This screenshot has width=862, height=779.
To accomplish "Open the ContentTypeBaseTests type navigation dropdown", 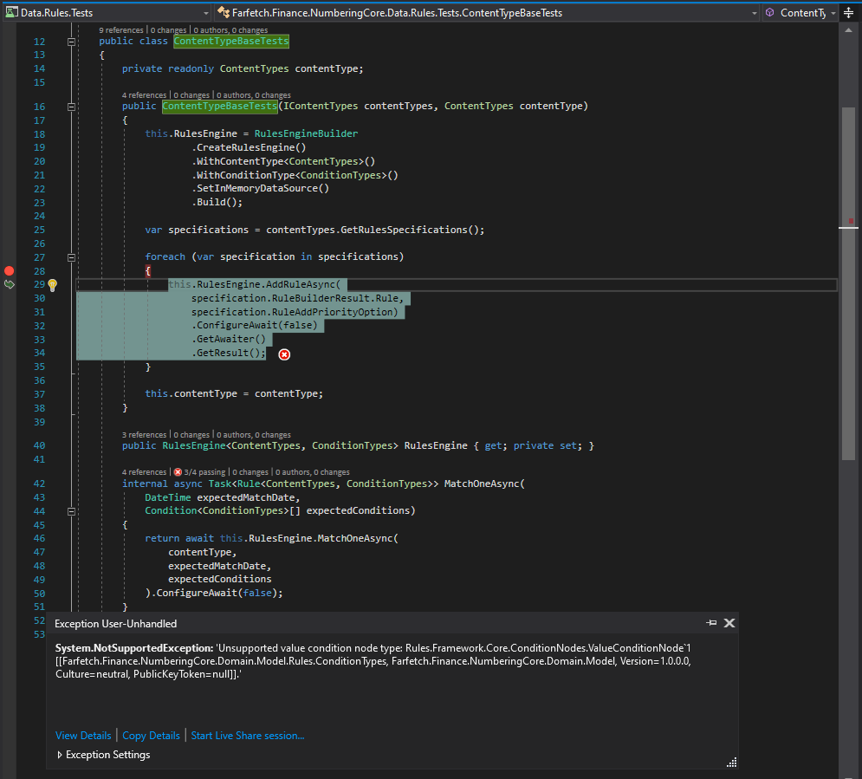I will click(x=755, y=13).
